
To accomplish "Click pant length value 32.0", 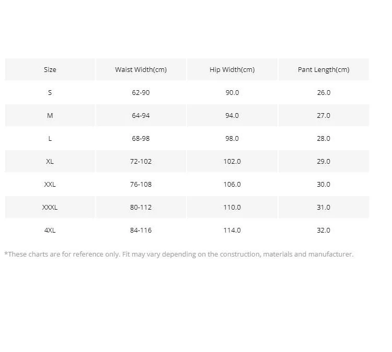I will [x=324, y=230].
